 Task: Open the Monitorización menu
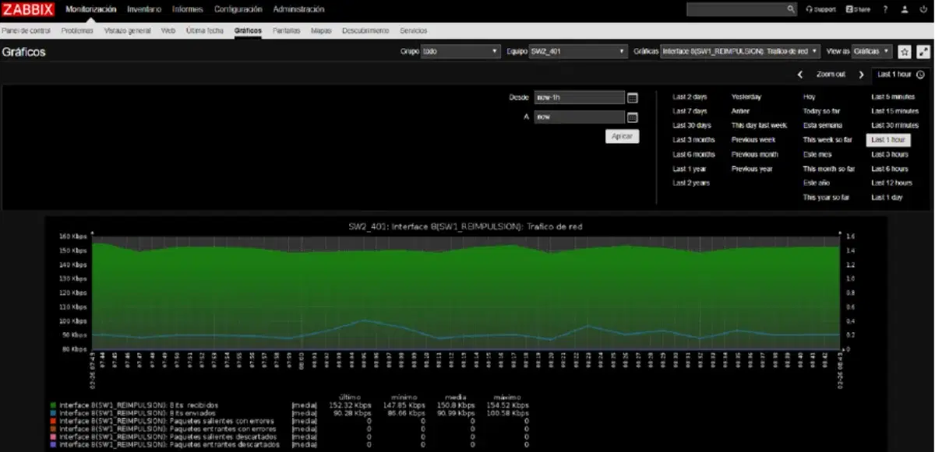(90, 9)
